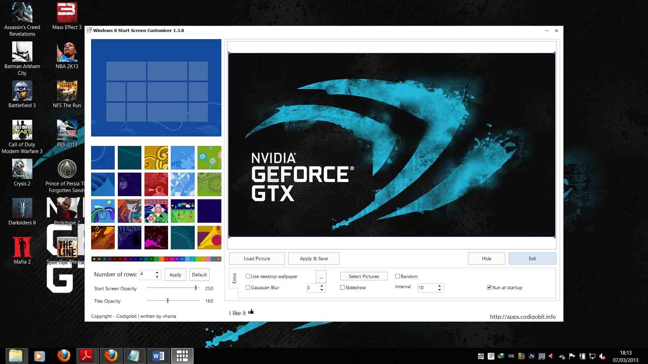
Task: Increase the Gaussian Blur value
Action: (x=322, y=286)
